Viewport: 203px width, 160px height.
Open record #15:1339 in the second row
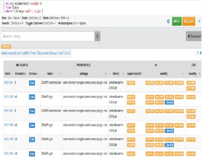(9, 97)
